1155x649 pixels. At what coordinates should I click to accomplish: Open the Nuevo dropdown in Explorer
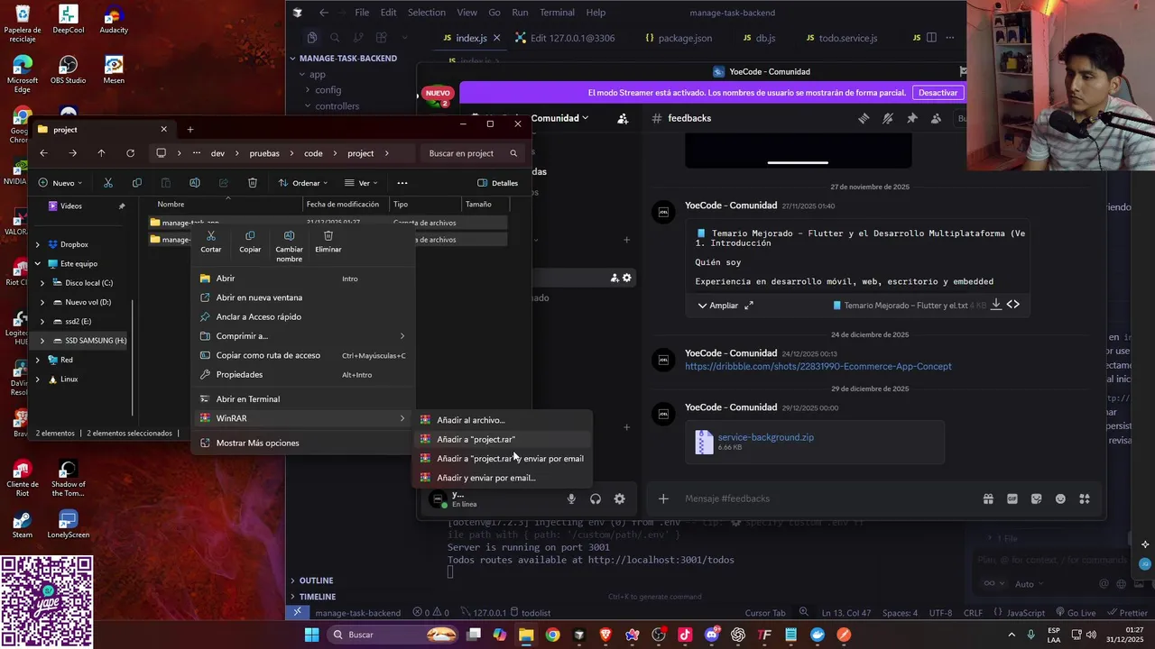(x=60, y=183)
